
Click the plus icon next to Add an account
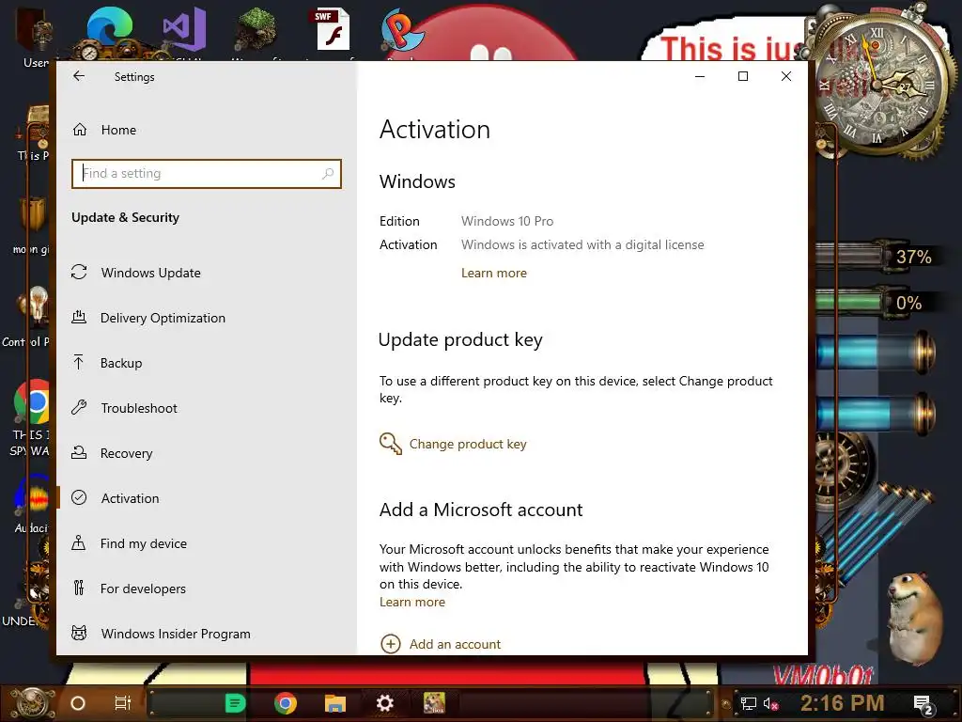pyautogui.click(x=391, y=644)
